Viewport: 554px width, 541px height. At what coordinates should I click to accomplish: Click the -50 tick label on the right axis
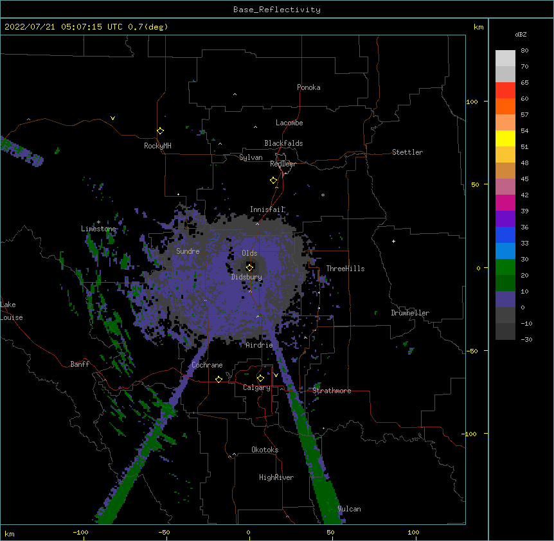472,351
